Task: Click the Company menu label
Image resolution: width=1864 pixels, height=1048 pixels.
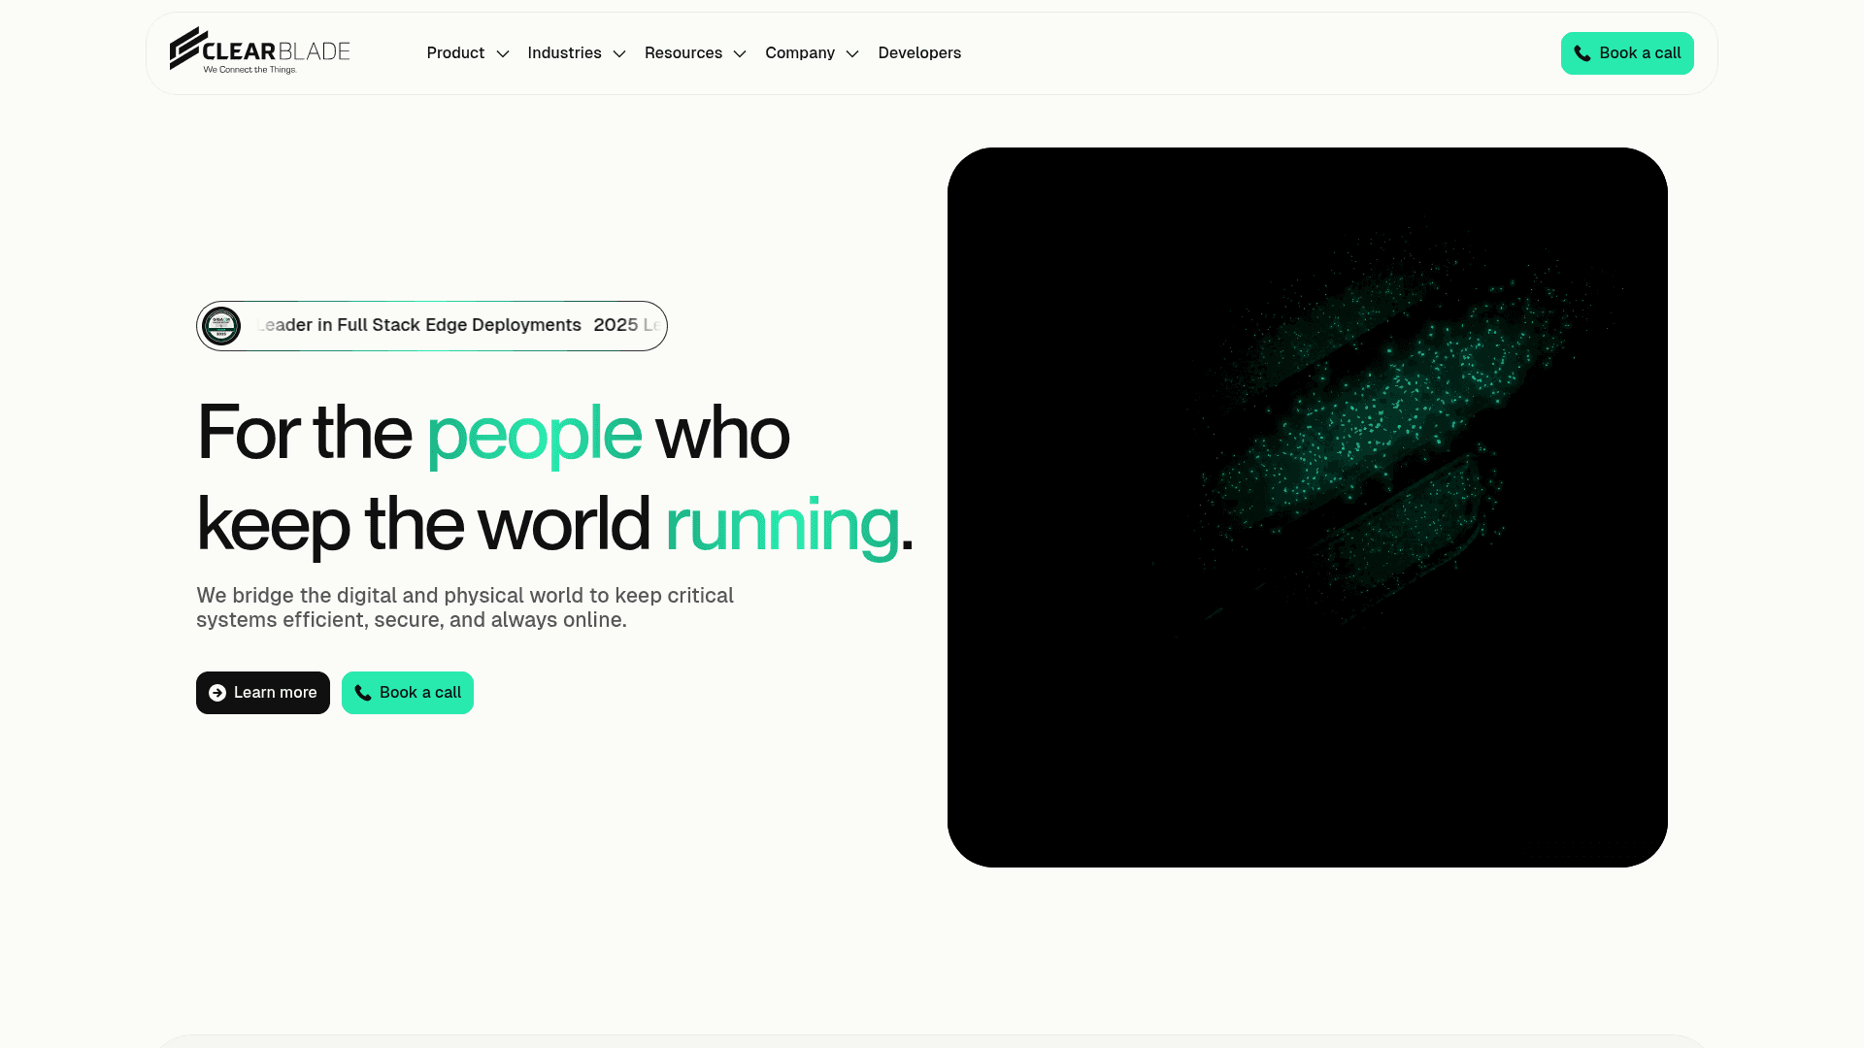Action: [799, 53]
